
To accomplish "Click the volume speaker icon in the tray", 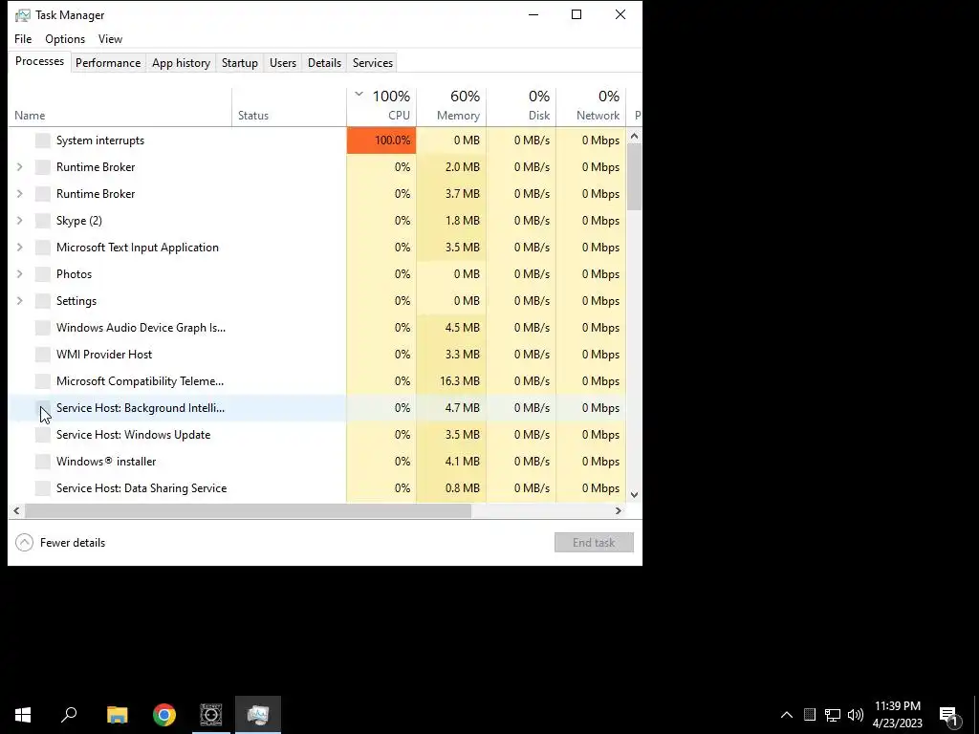I will tap(856, 715).
